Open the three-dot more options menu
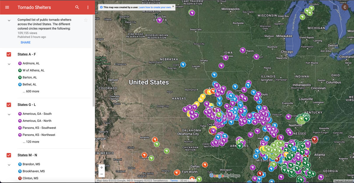354x183 pixels. 88,7
